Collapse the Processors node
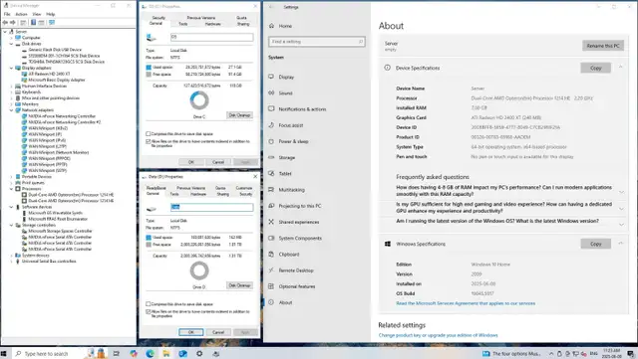Viewport: 638px width, 359px height. pos(11,188)
